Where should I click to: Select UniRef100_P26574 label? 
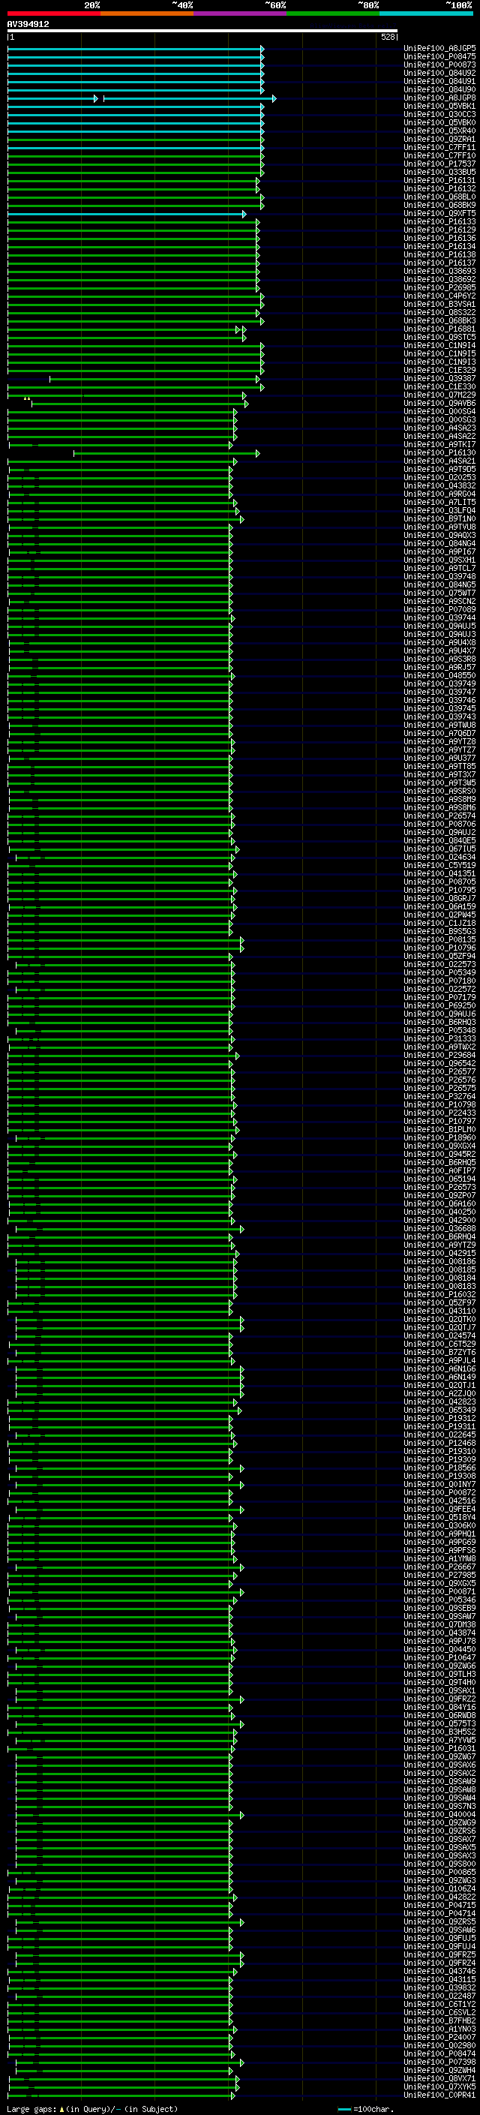[x=439, y=816]
